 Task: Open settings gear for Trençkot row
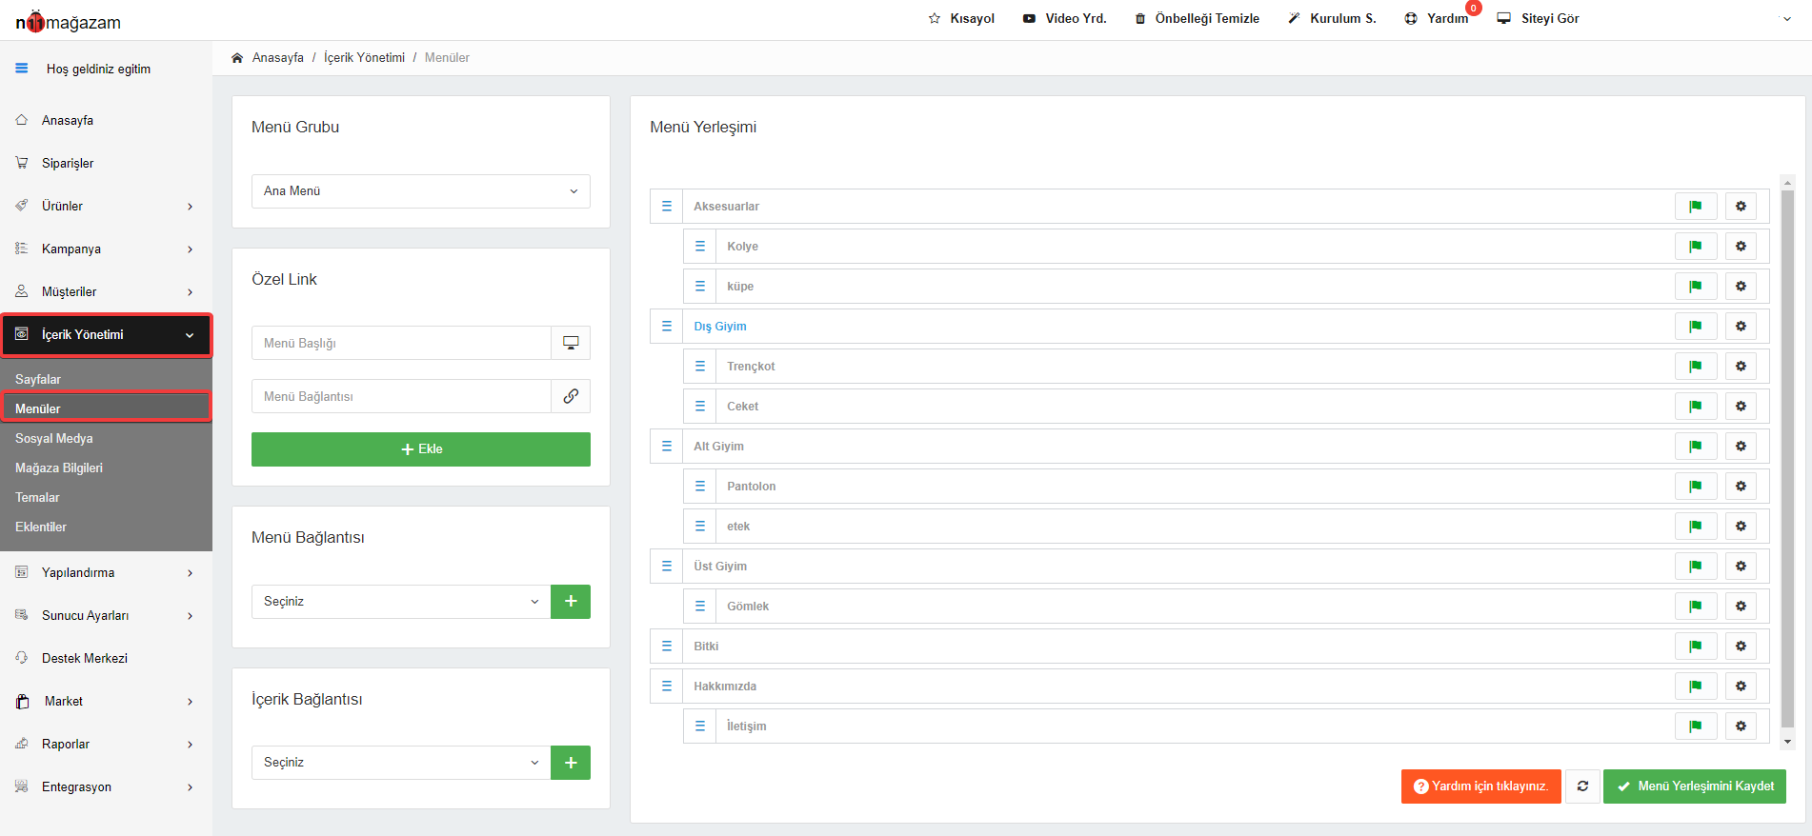point(1741,367)
